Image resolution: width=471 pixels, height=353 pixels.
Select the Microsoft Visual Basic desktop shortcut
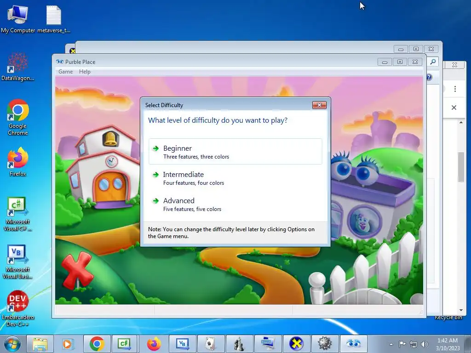click(x=18, y=262)
